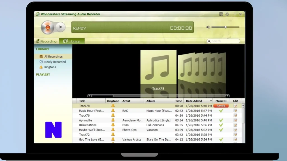The image size is (287, 161).
Task: Click the MusicID column header
Action: point(221,101)
